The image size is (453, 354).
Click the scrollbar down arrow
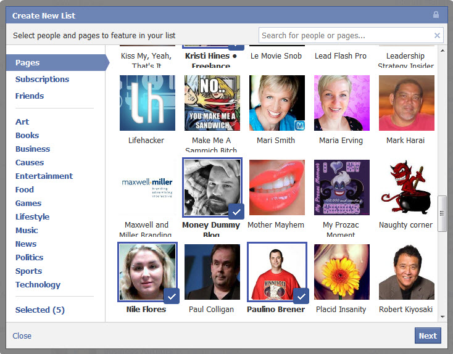point(443,317)
